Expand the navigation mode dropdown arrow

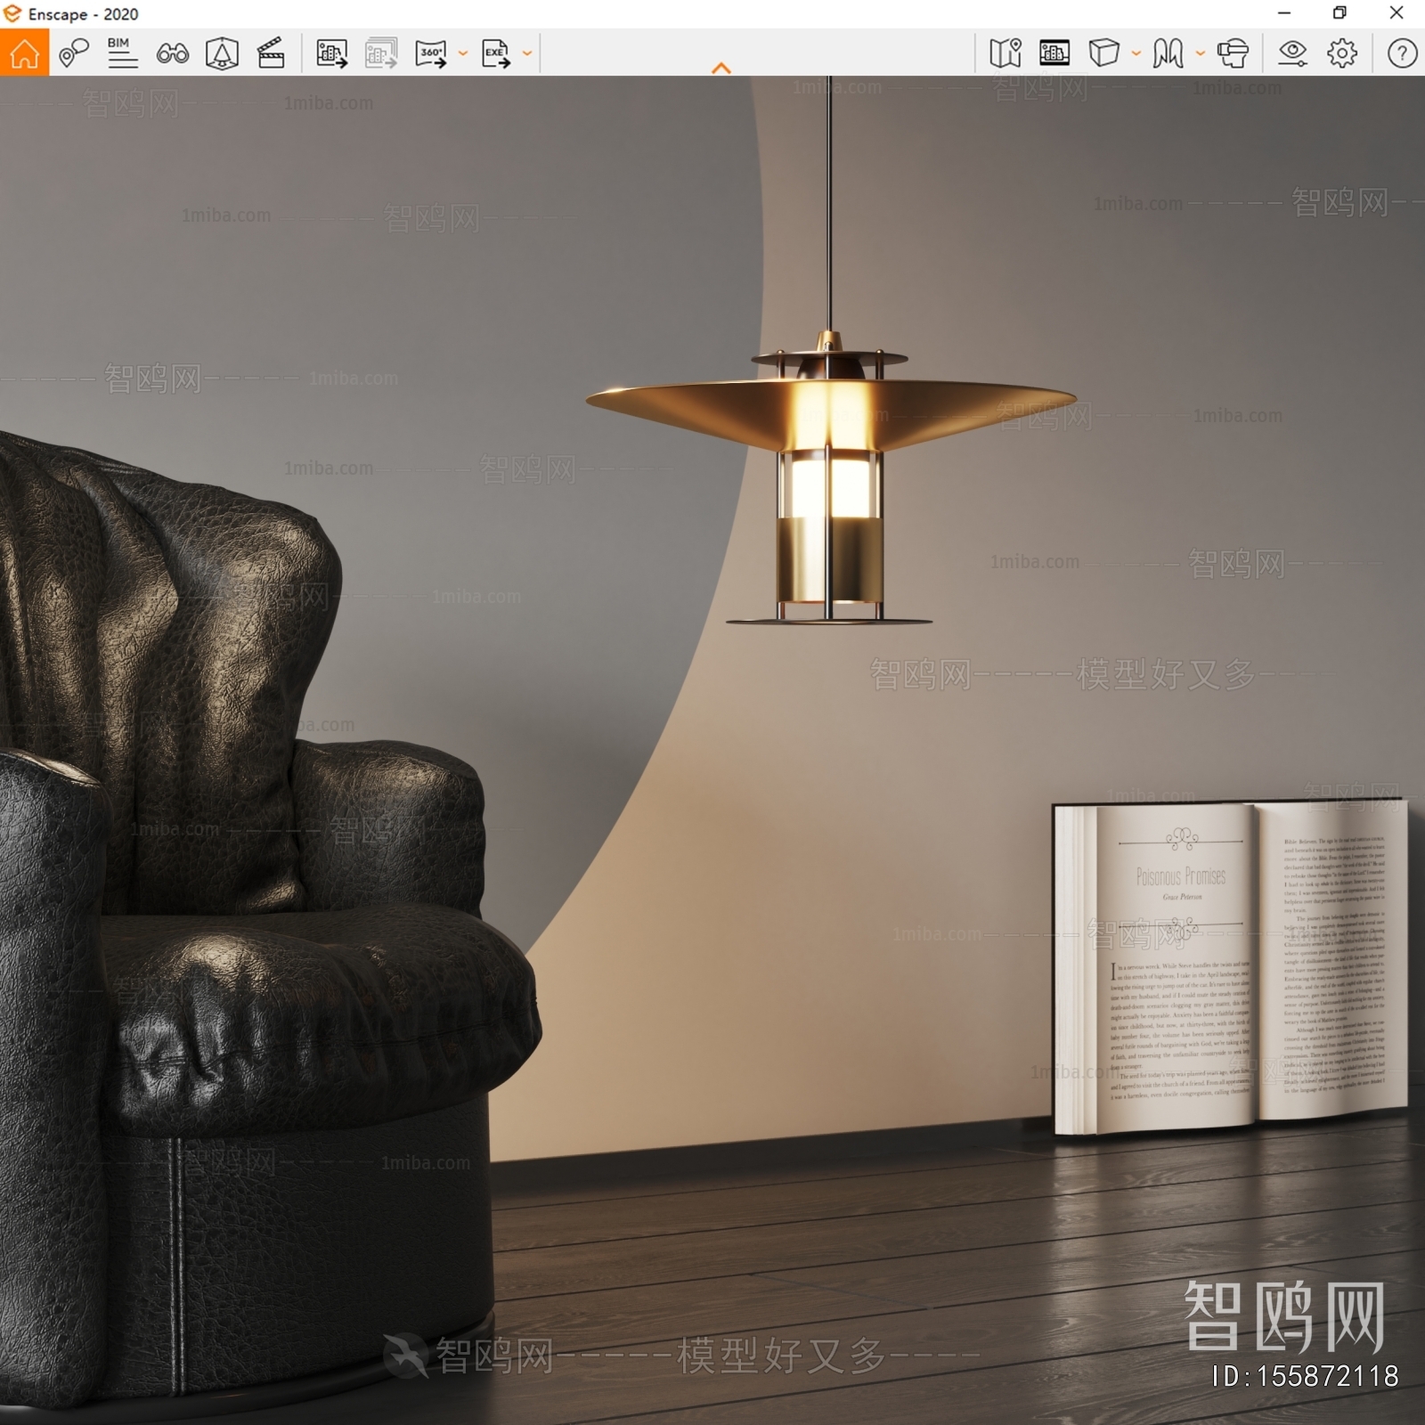[x=1201, y=53]
